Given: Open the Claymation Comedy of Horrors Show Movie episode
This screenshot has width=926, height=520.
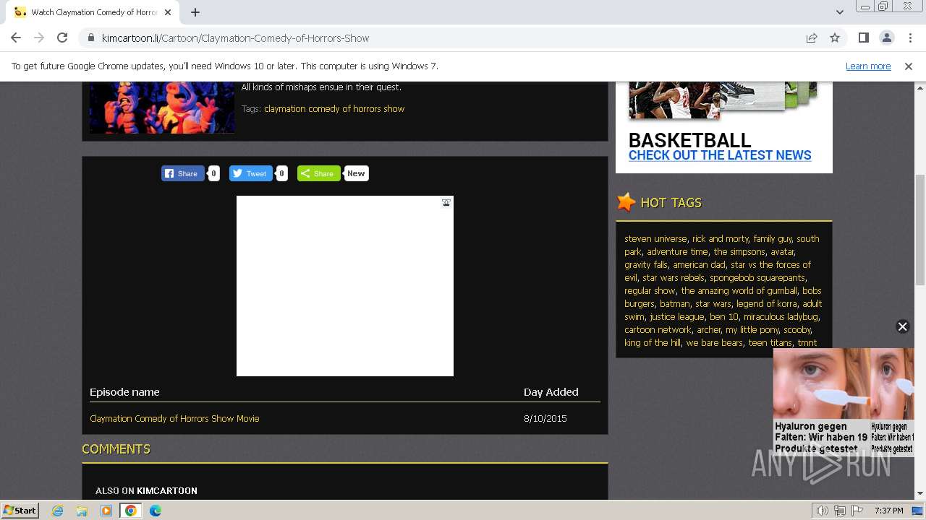Looking at the screenshot, I should coord(174,419).
